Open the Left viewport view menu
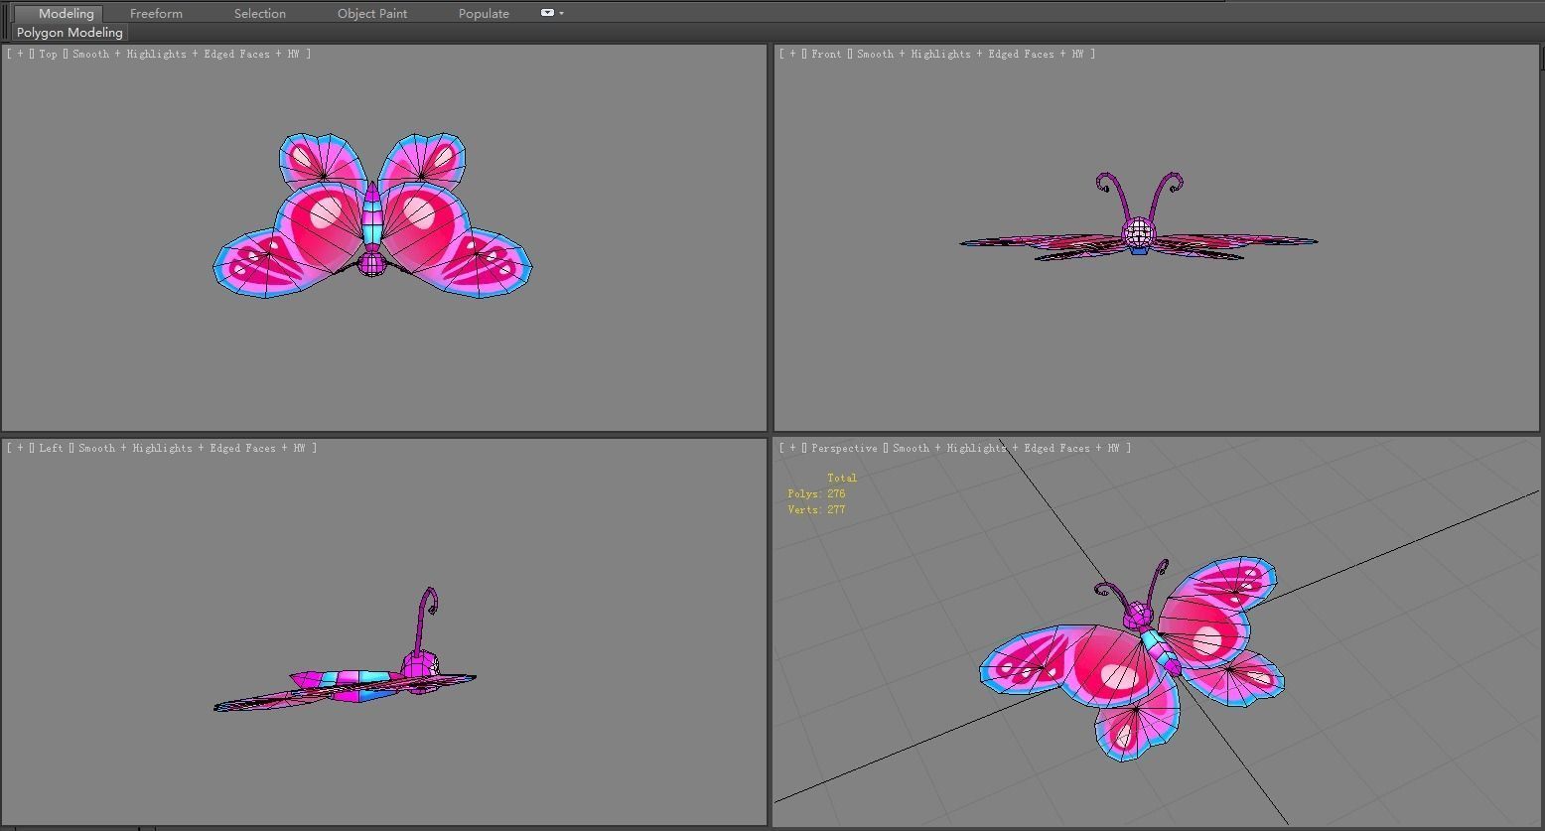Screen dimensions: 1545x831 pos(51,449)
